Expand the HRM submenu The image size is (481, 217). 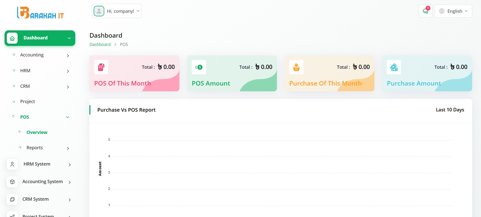[40, 71]
